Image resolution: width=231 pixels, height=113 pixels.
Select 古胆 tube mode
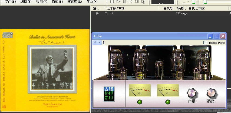[109, 89]
